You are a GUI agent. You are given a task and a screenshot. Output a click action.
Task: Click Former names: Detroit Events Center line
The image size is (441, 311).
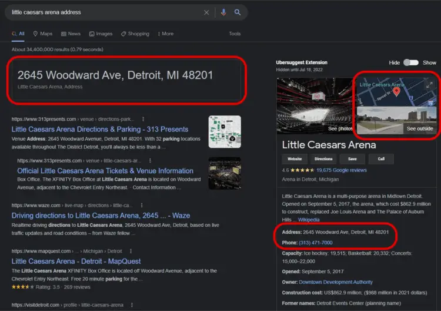[342, 303]
